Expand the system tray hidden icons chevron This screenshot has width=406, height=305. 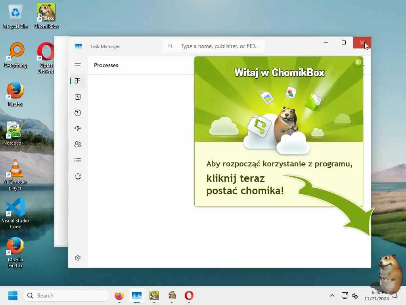point(332,295)
